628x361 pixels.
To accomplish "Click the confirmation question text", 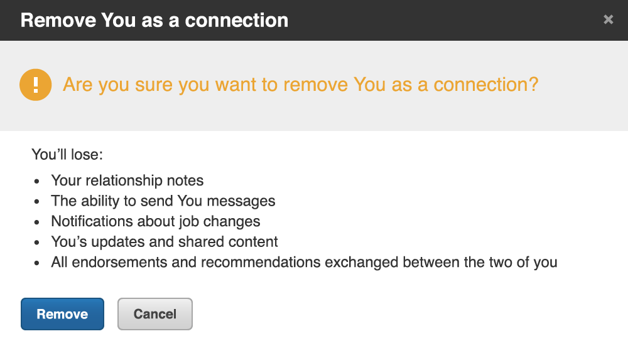I will (300, 84).
